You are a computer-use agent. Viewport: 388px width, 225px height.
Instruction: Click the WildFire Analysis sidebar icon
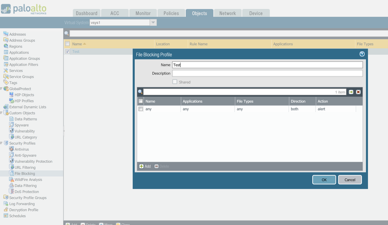click(11, 180)
